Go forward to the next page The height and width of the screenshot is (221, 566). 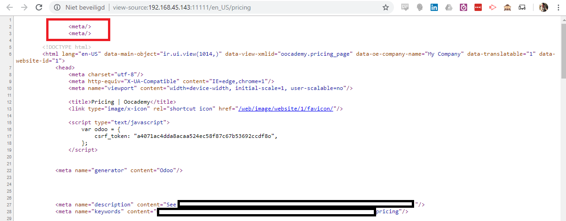[x=24, y=7]
